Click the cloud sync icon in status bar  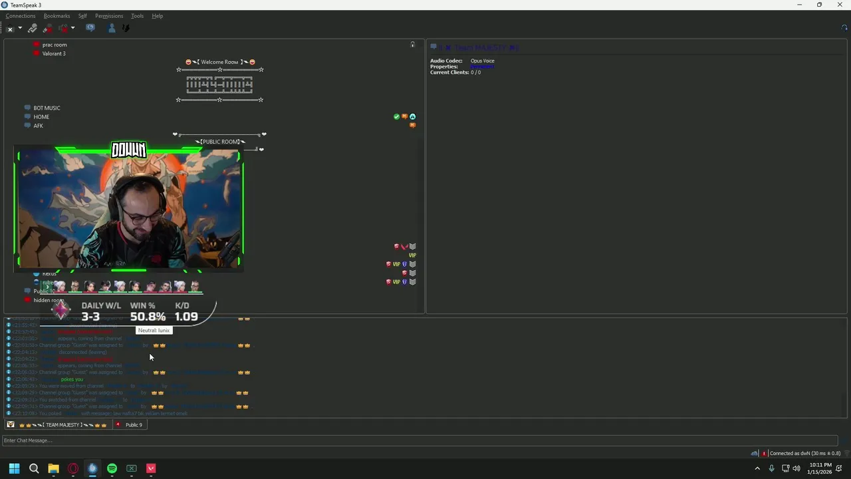(x=755, y=453)
